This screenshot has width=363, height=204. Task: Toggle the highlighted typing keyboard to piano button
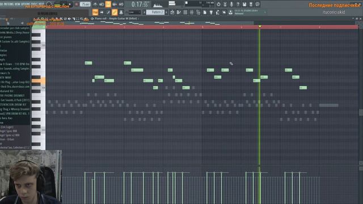(95, 12)
